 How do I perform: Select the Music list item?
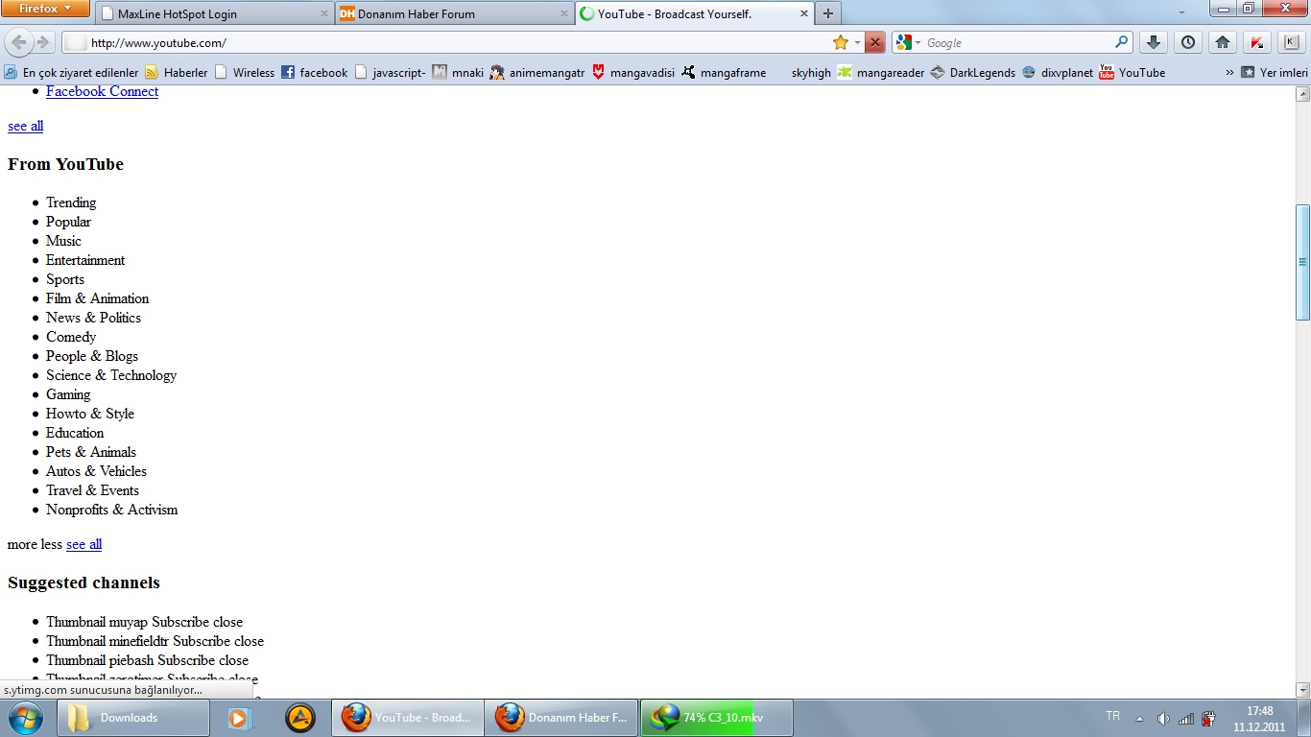click(63, 241)
